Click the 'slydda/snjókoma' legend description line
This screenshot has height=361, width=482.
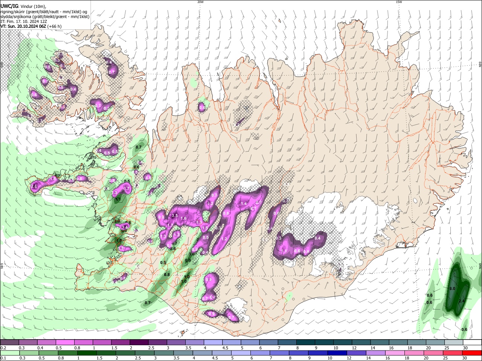tap(45, 17)
